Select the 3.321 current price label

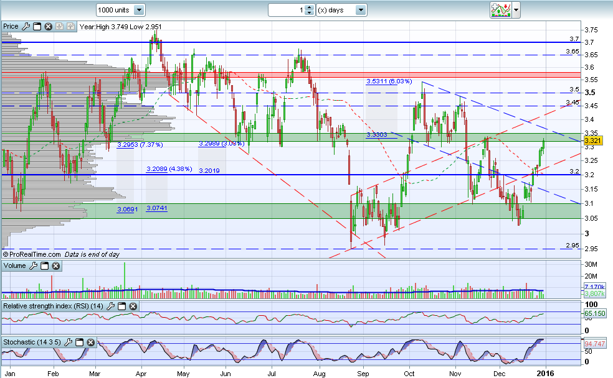click(x=592, y=141)
